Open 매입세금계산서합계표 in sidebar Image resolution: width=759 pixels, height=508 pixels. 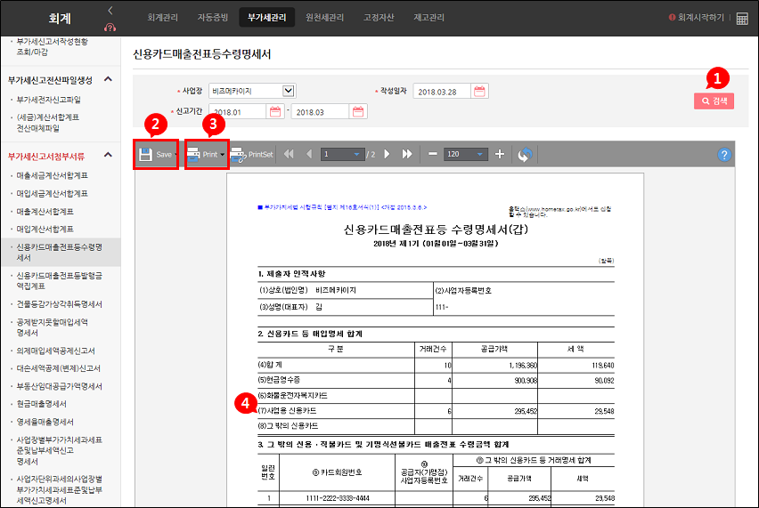click(x=53, y=193)
